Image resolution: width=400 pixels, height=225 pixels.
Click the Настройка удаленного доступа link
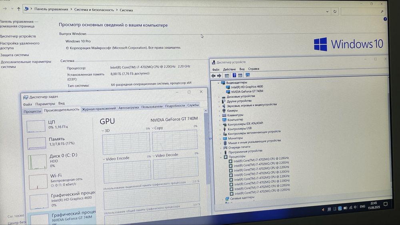[19, 46]
